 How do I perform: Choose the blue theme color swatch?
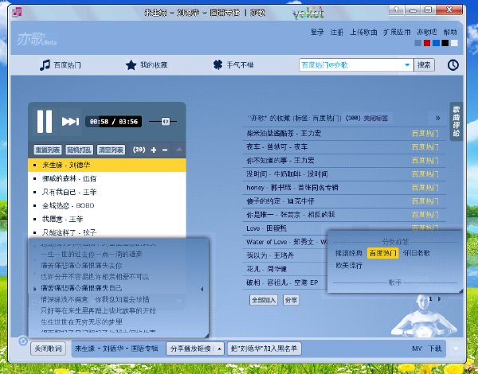coord(437,43)
